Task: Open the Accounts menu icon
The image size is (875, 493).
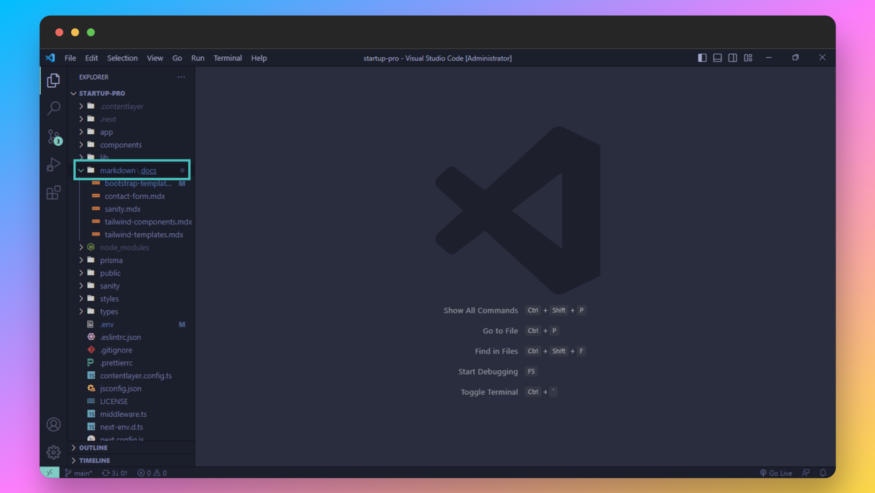Action: tap(53, 424)
